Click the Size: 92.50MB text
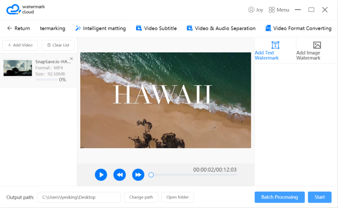This screenshot has width=338, height=208. click(x=50, y=74)
